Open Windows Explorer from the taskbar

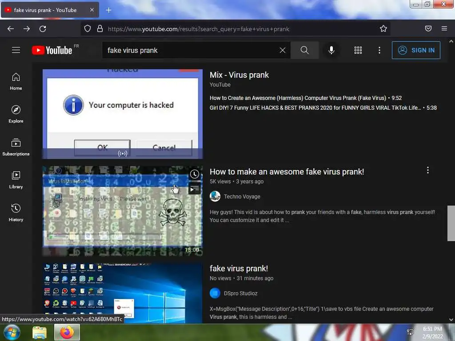point(40,332)
